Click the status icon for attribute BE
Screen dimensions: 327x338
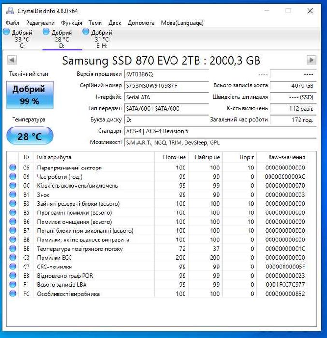(13, 249)
